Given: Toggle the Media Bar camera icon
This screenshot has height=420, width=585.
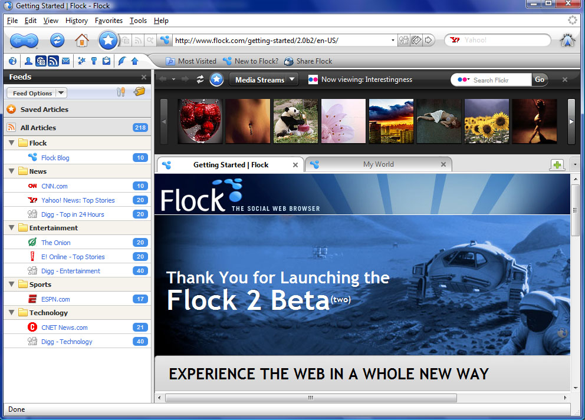Looking at the screenshot, I should 41,61.
